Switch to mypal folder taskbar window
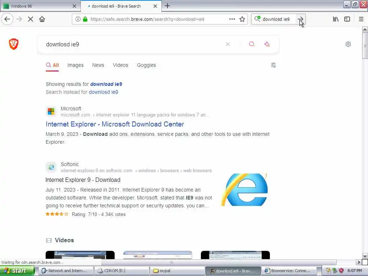This screenshot has height=276, width=368. [178, 271]
